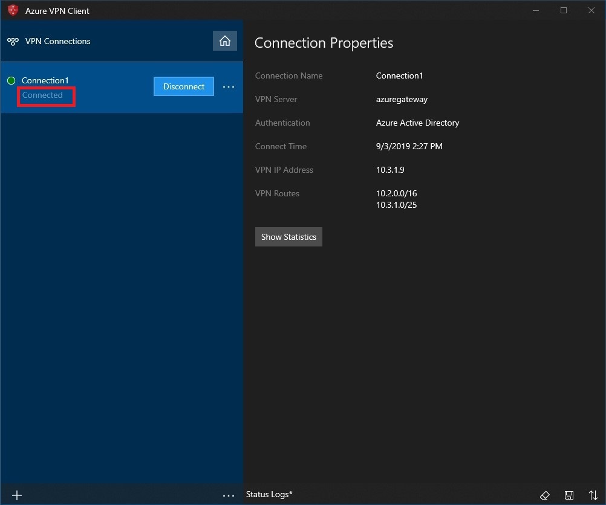Click the Show Statistics button
This screenshot has height=505, width=606.
pos(288,237)
